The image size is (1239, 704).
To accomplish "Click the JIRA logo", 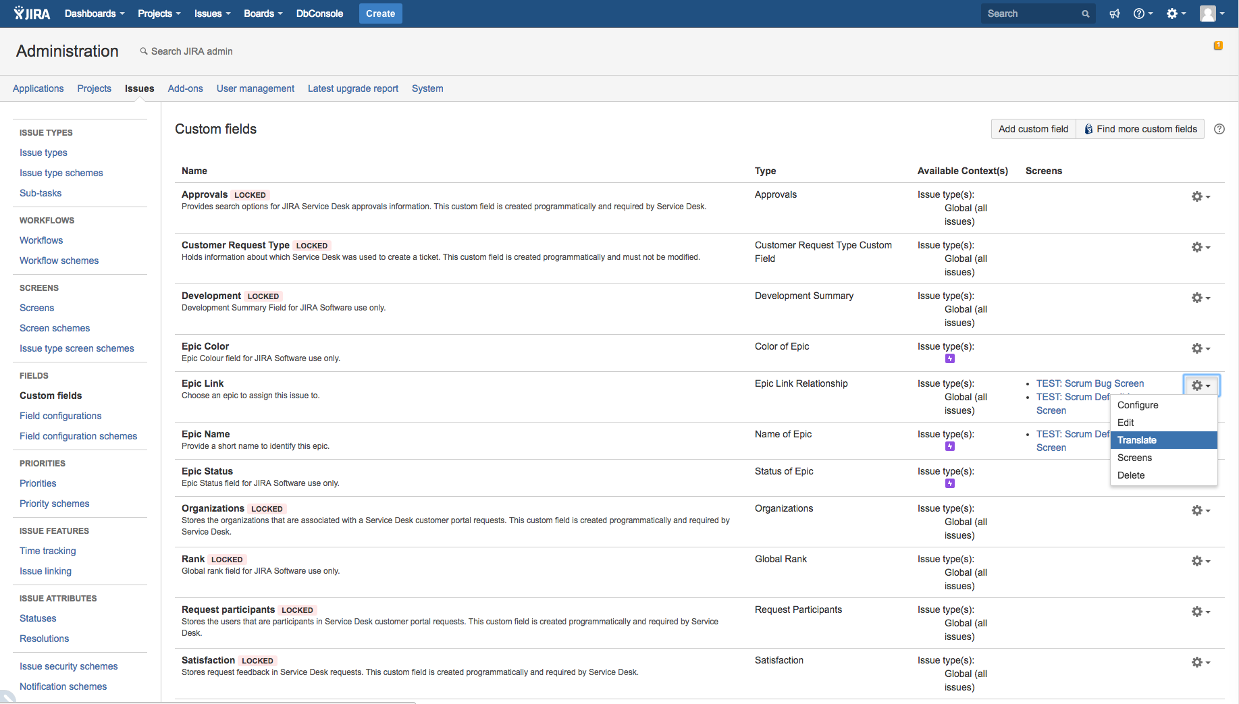I will coord(32,13).
